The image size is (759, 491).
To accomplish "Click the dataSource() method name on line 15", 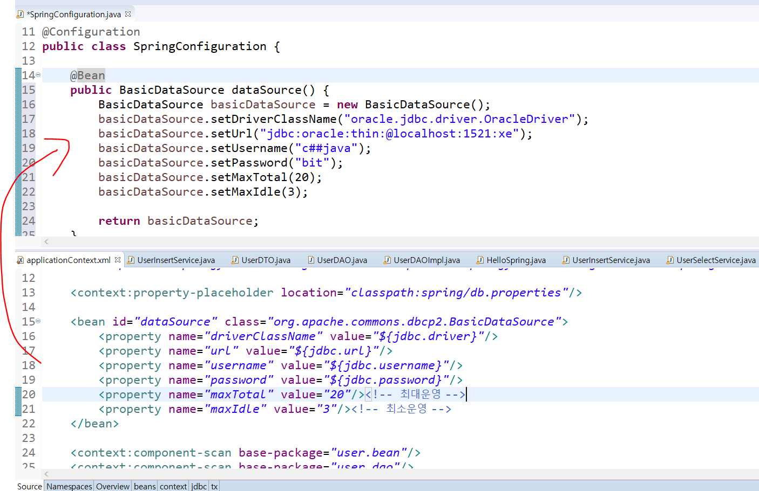I will coord(273,90).
